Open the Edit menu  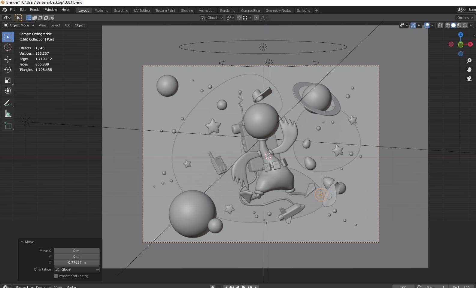23,10
